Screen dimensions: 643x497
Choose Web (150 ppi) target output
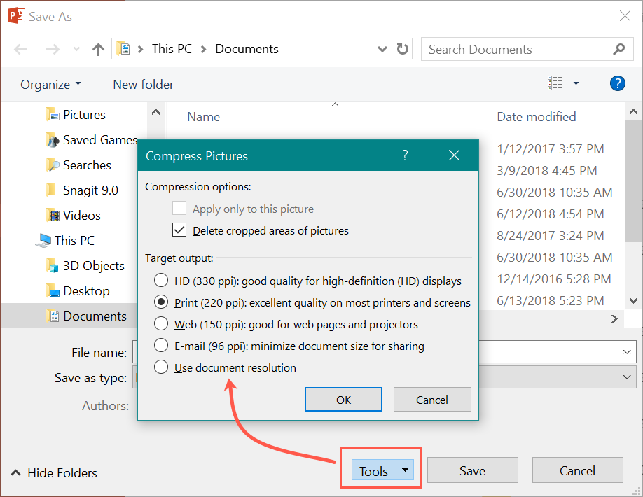161,324
